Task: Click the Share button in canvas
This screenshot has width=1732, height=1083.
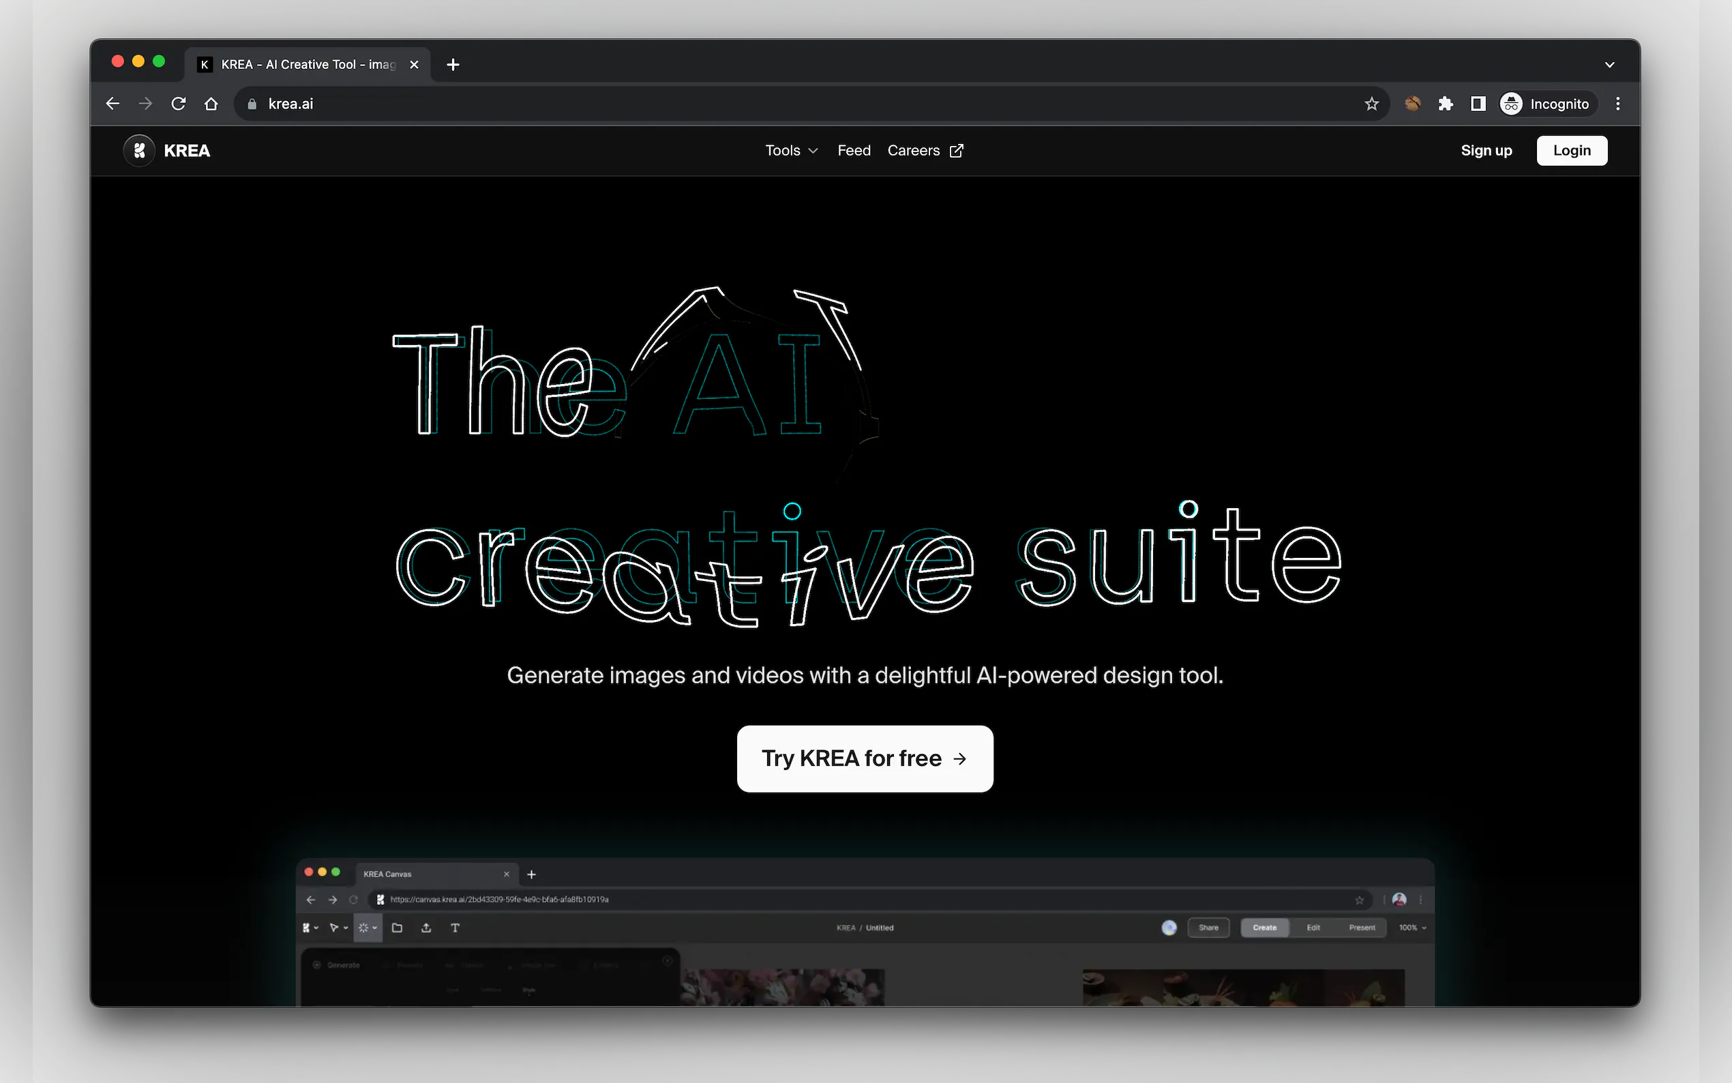Action: click(x=1208, y=928)
